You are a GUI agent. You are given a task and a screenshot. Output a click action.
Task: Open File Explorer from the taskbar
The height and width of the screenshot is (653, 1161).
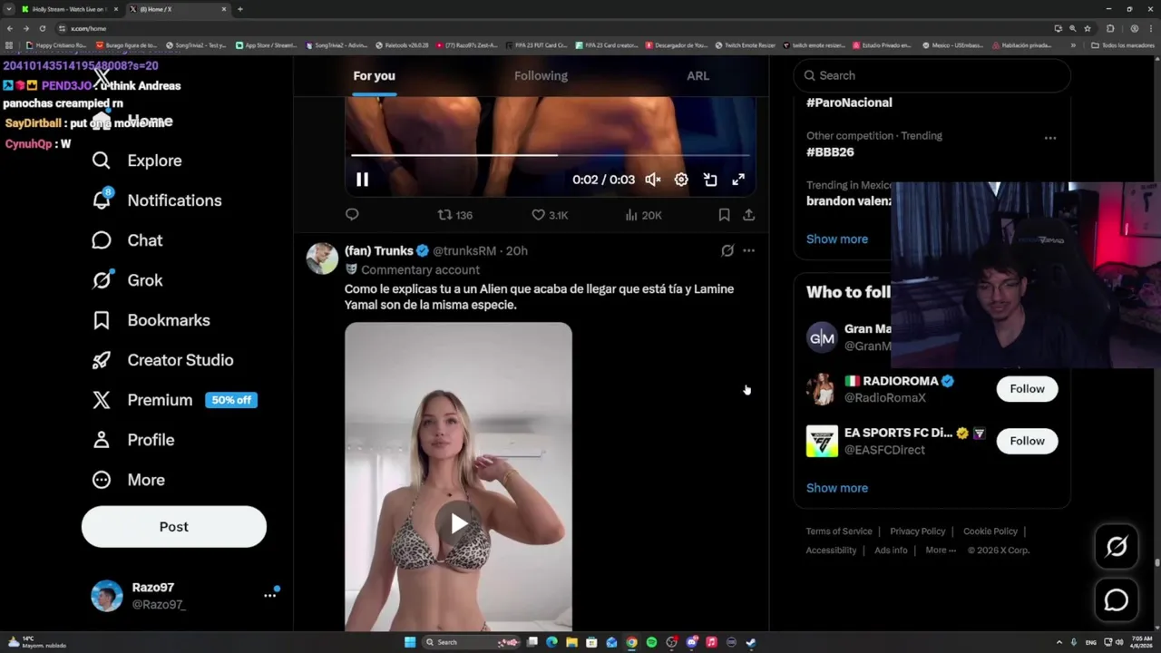(571, 642)
